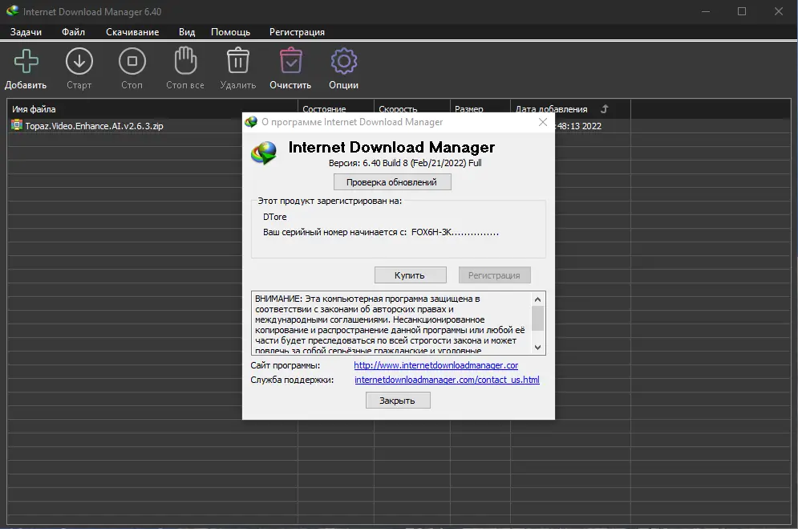
Task: Click the sort arrow in Дата добавления column
Action: tap(604, 109)
